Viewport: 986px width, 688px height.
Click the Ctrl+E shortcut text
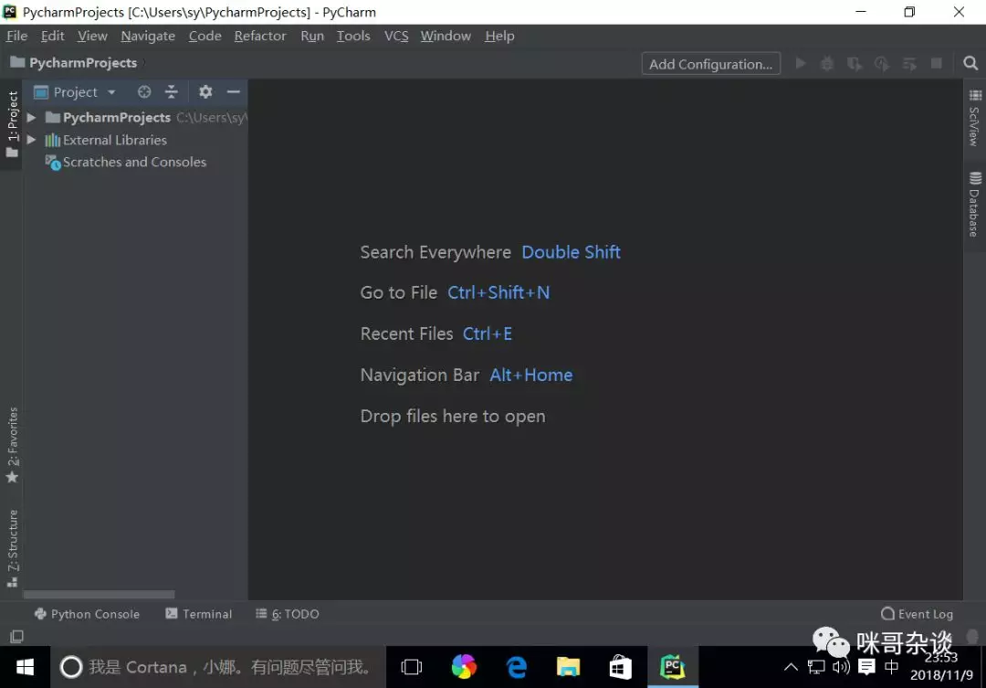coord(488,333)
